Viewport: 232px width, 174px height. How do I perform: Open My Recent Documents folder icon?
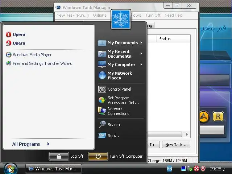tap(102, 54)
